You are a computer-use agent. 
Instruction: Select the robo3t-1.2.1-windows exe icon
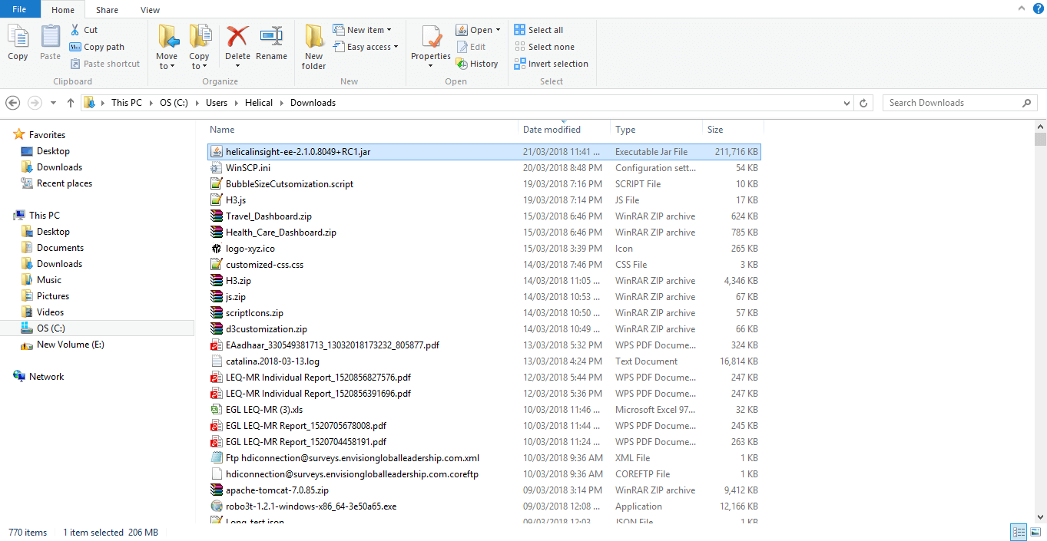point(217,506)
